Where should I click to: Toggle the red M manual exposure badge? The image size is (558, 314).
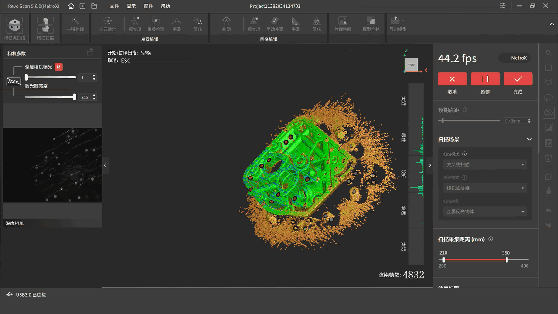pyautogui.click(x=59, y=67)
